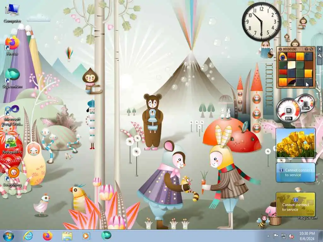Screen dimensions: 323x242
Task: Select the Everything search shortcut
Action: coord(12,176)
